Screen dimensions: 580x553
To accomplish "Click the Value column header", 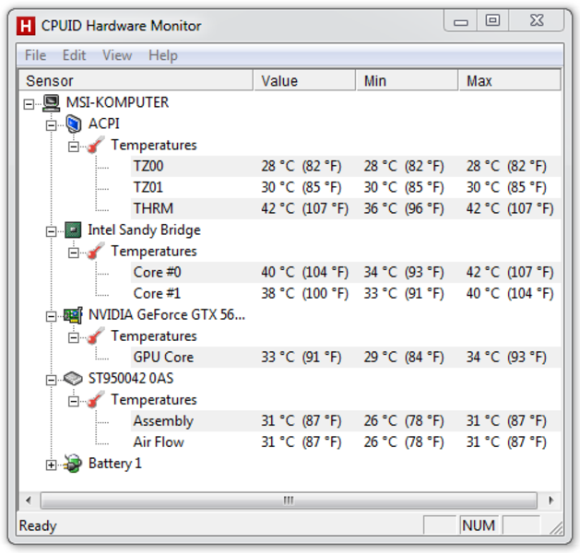I will 304,80.
